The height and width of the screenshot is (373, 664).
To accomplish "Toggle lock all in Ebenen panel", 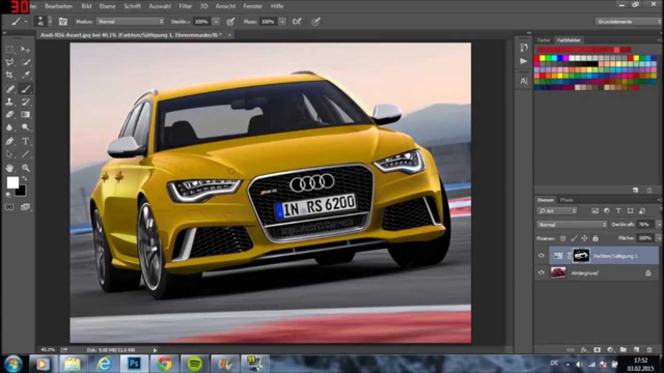I will (x=595, y=238).
